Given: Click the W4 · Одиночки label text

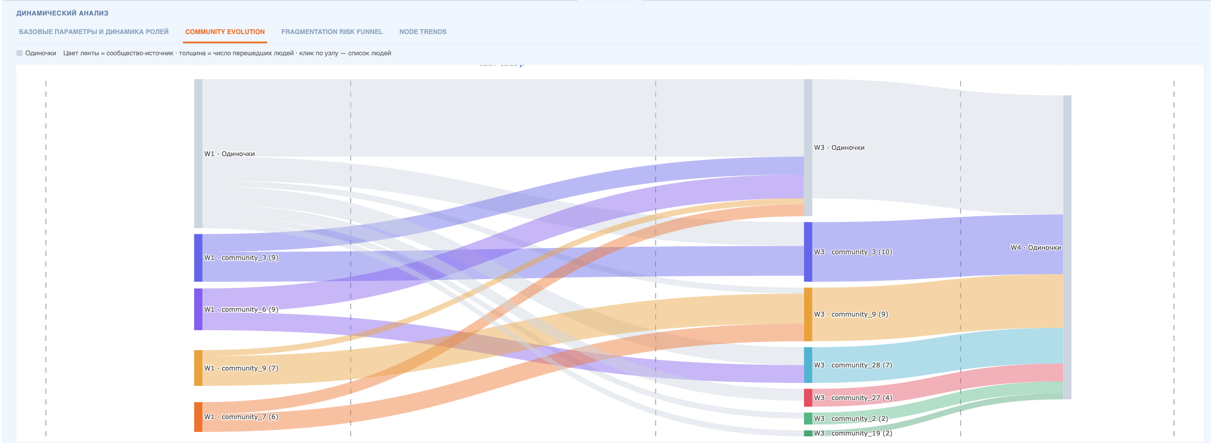Looking at the screenshot, I should [1036, 247].
